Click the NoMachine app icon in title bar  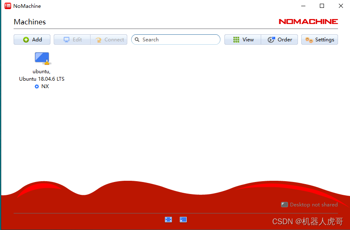(8, 6)
